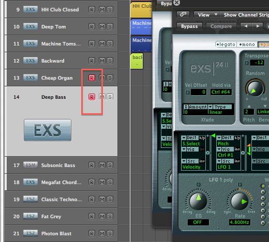The width and height of the screenshot is (269, 242).
Task: Click the ES2 icon on Fat Grey track
Action: click(x=31, y=216)
